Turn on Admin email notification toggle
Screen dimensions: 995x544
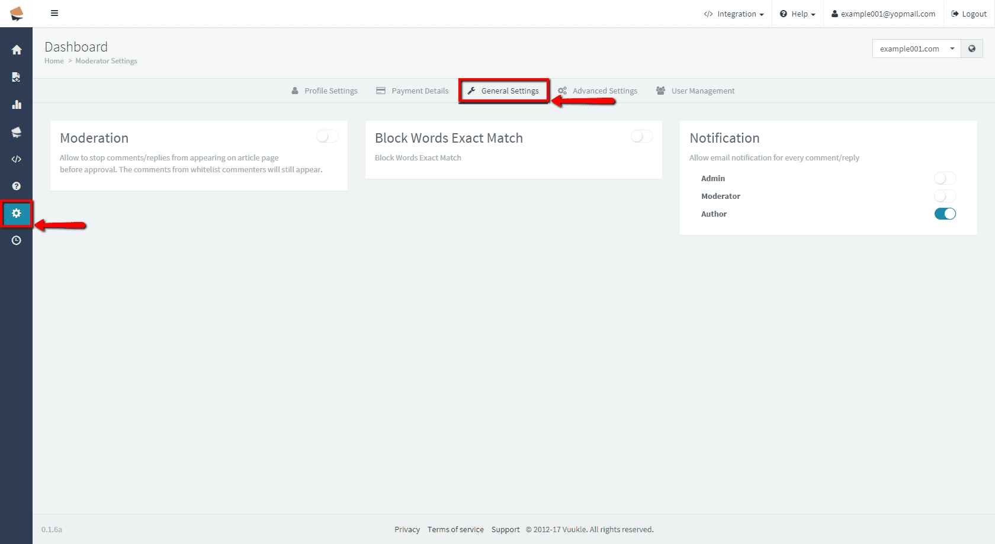click(945, 178)
